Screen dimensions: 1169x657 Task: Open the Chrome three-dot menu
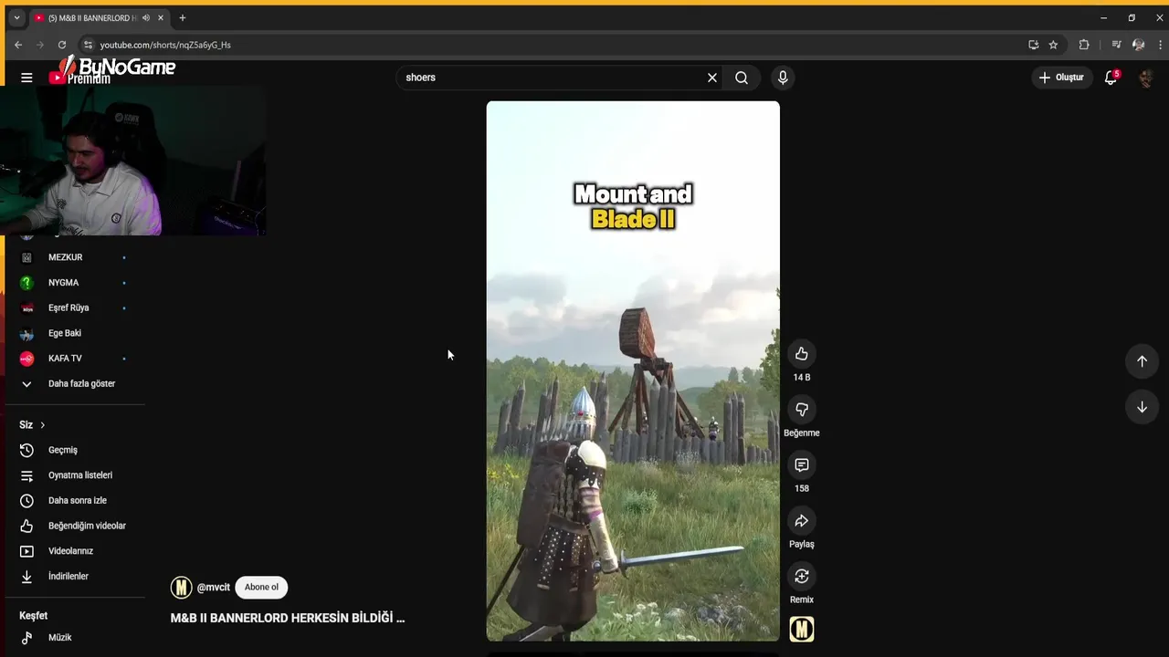pos(1161,45)
